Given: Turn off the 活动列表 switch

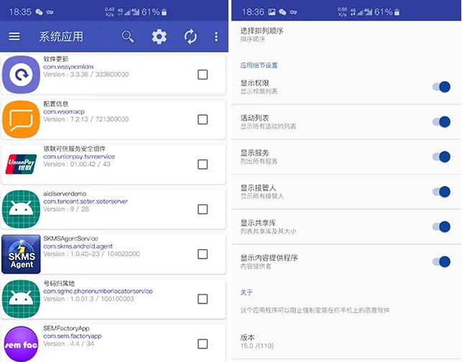Looking at the screenshot, I should pyautogui.click(x=441, y=121).
